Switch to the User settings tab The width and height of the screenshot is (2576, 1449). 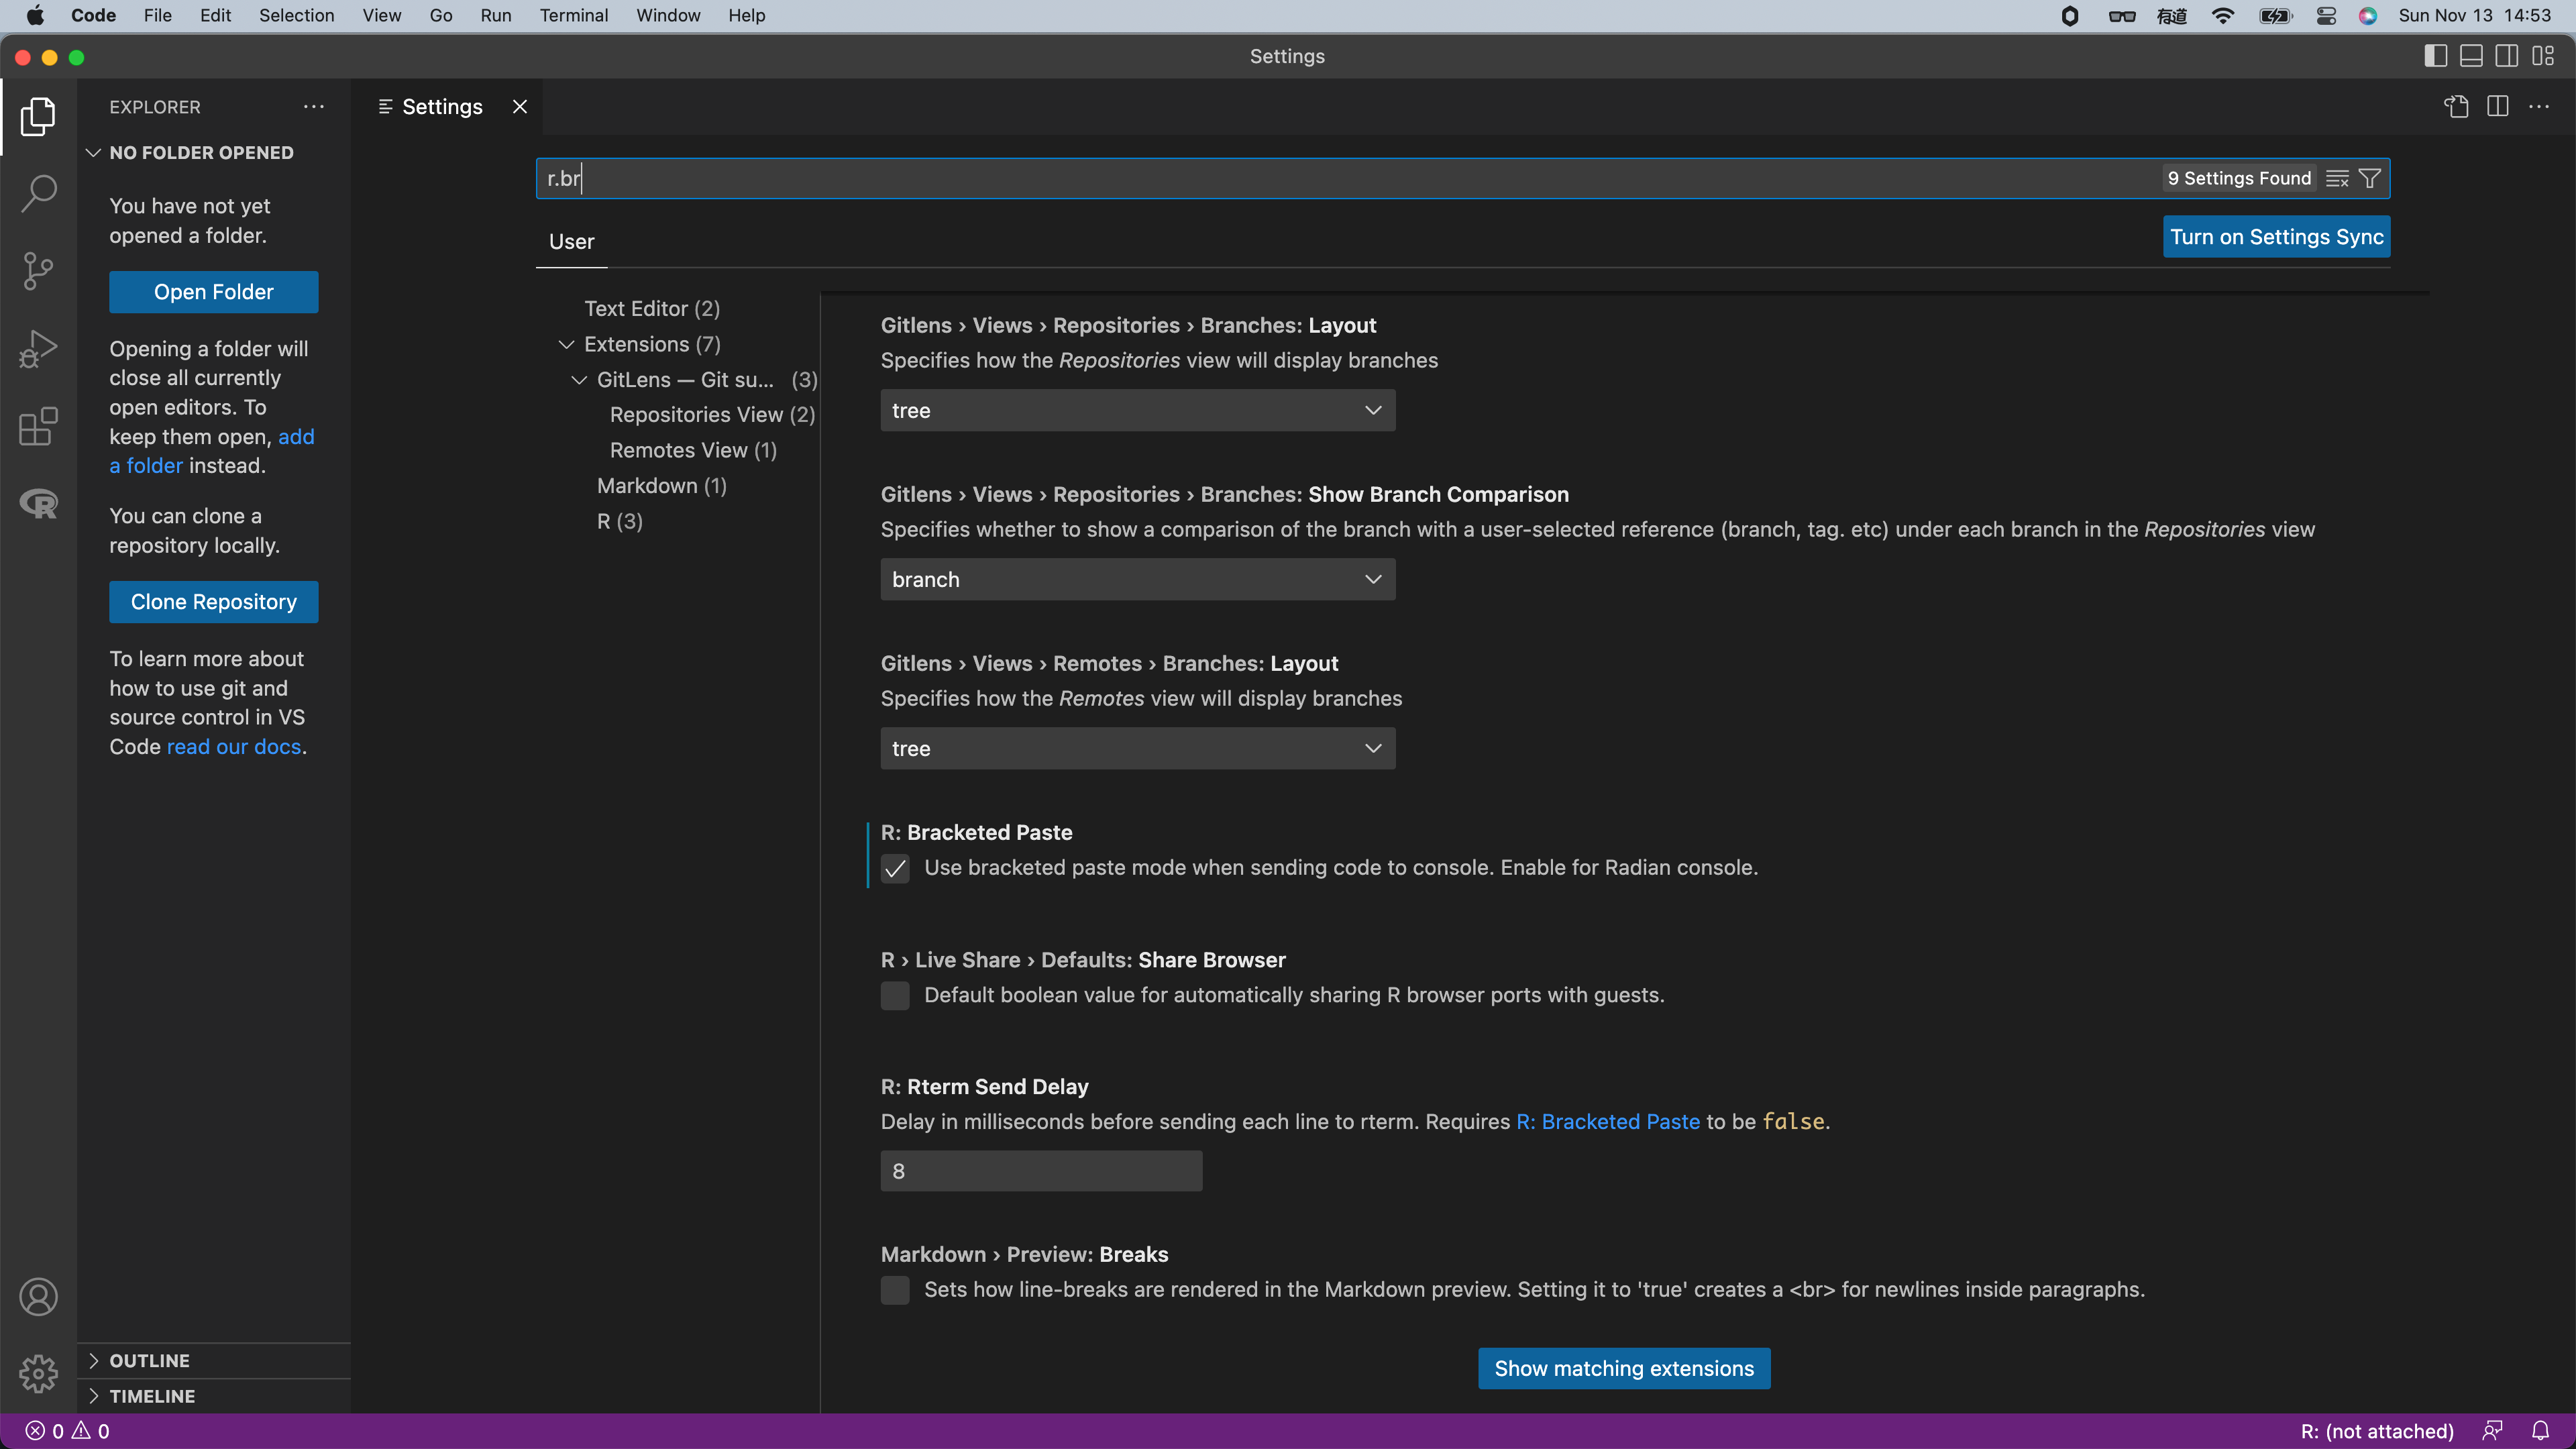tap(571, 241)
